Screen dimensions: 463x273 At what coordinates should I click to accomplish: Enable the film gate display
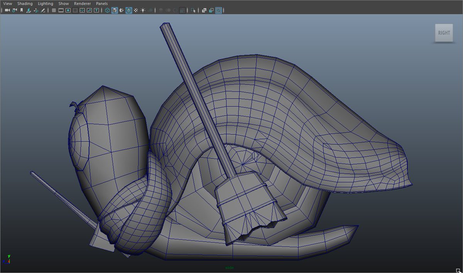(x=61, y=10)
